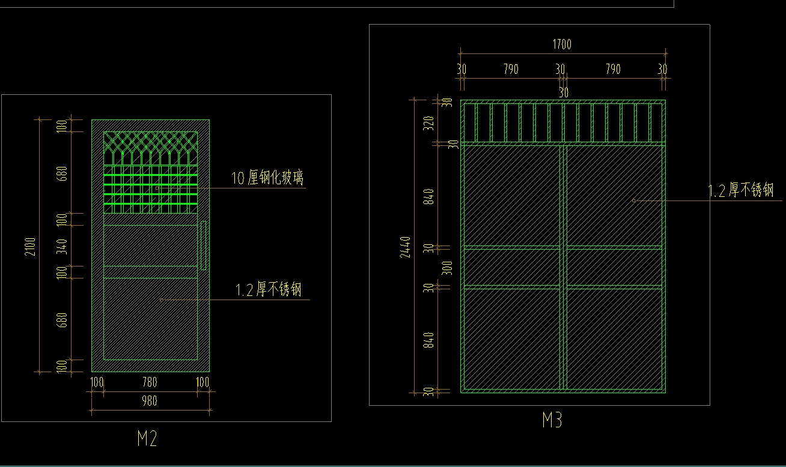Select the 780 width dimension text
This screenshot has width=786, height=467.
coord(149,382)
